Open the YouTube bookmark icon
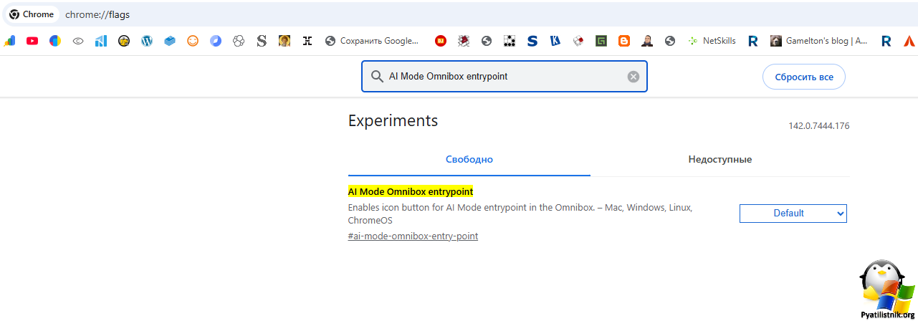 32,41
